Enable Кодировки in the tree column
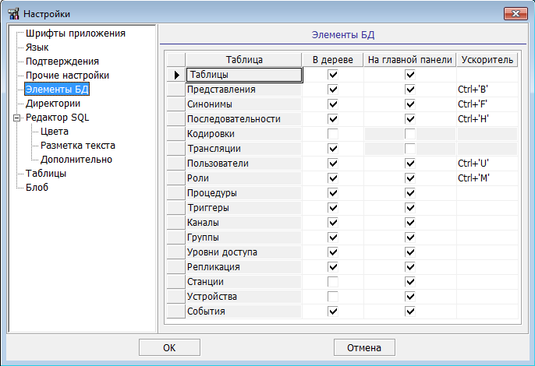 [333, 134]
